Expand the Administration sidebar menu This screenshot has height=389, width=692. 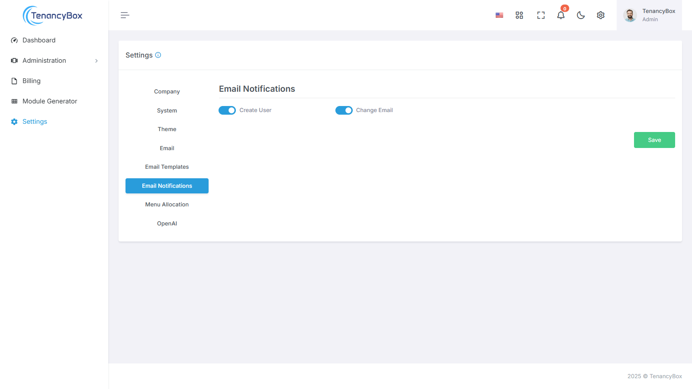pos(54,61)
